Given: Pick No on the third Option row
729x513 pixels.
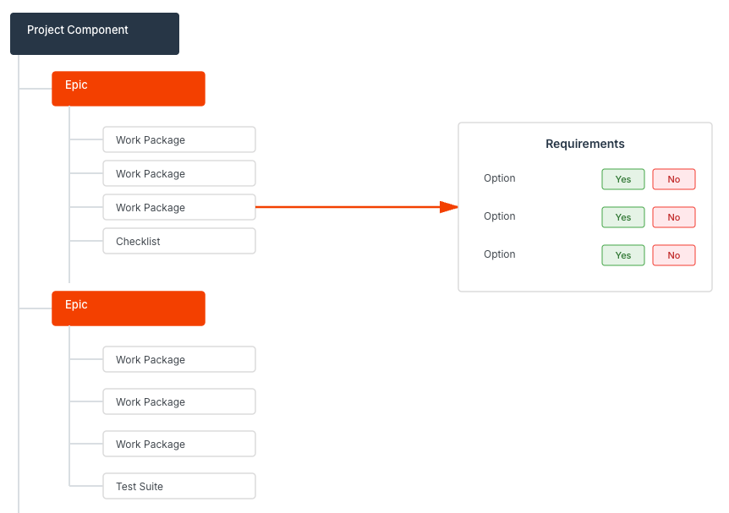Looking at the screenshot, I should click(673, 255).
